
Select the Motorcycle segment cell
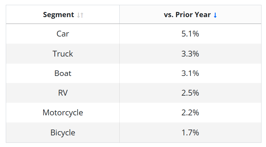point(63,113)
